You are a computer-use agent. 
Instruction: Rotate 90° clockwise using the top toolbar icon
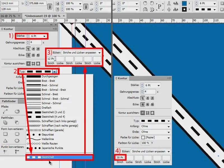click(x=145, y=3)
